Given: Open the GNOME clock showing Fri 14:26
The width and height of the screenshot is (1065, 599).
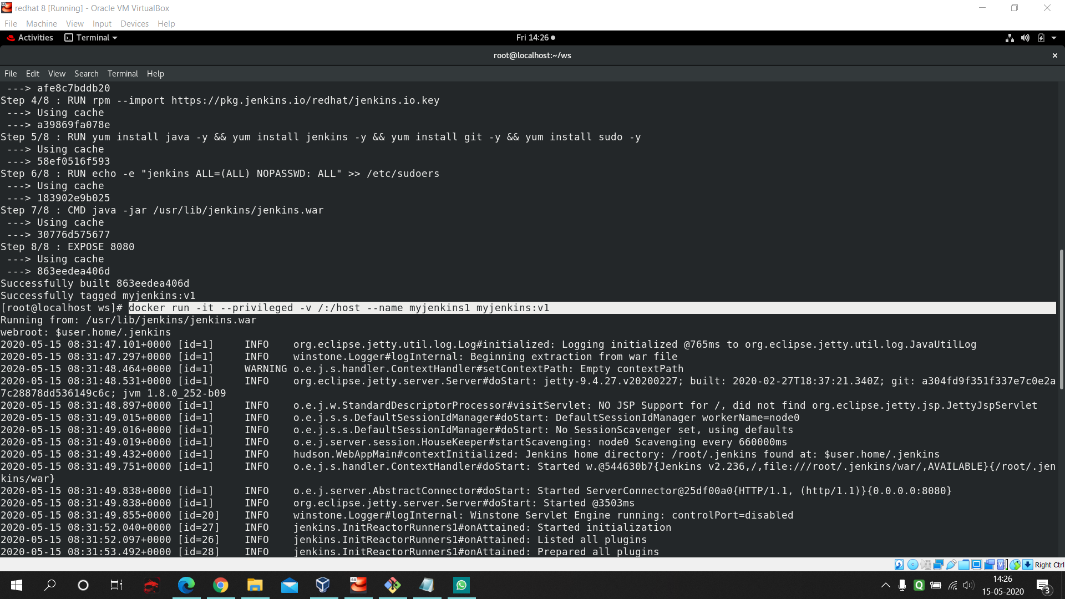Looking at the screenshot, I should click(x=535, y=38).
